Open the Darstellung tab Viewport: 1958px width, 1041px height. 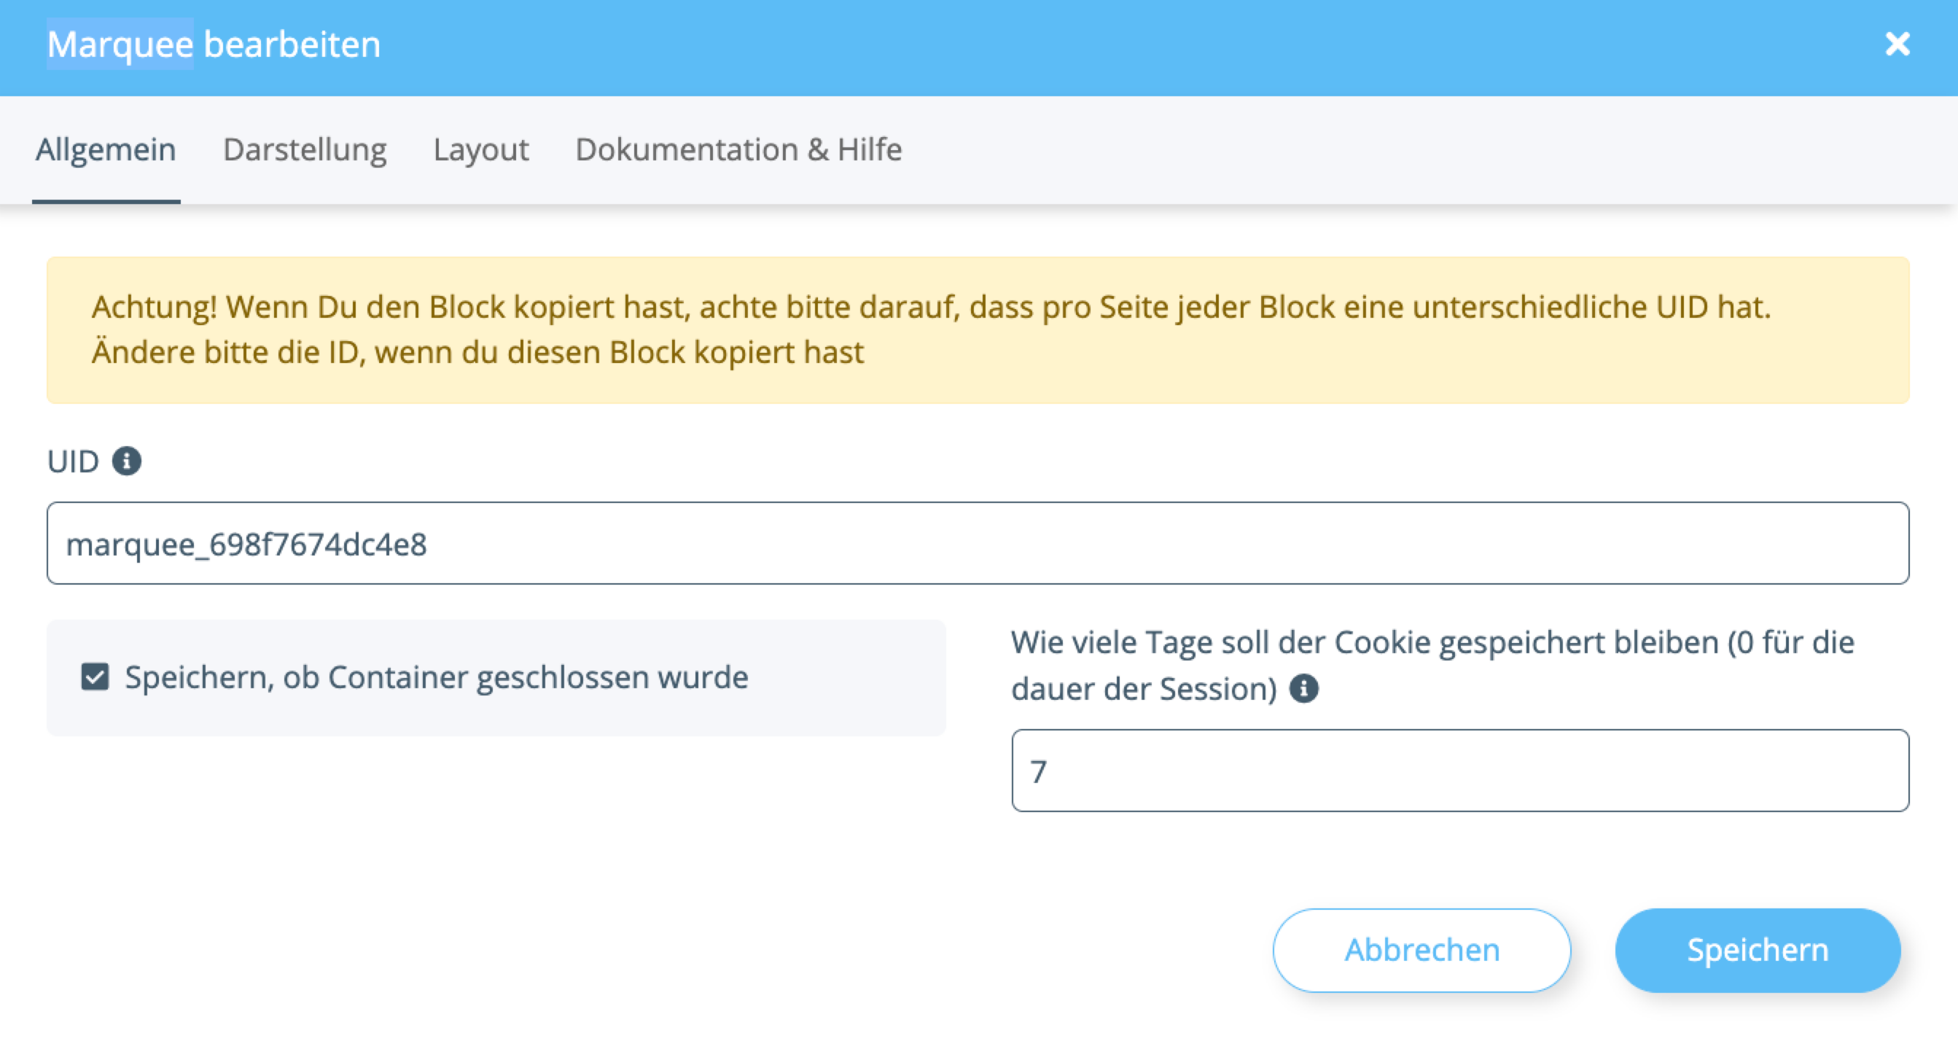[x=305, y=149]
